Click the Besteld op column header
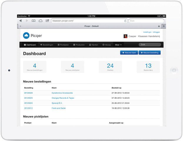183x141 pixels. 116,88
